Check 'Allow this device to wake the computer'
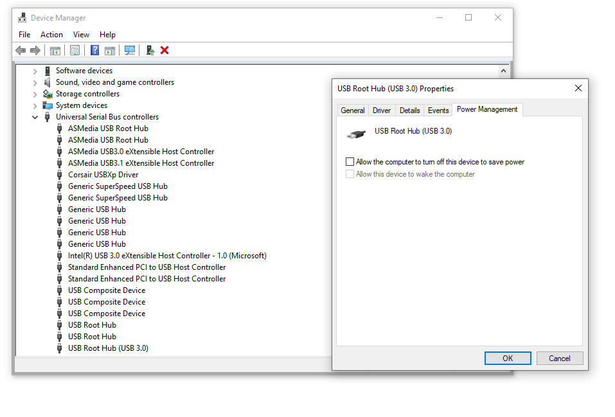 coord(350,173)
